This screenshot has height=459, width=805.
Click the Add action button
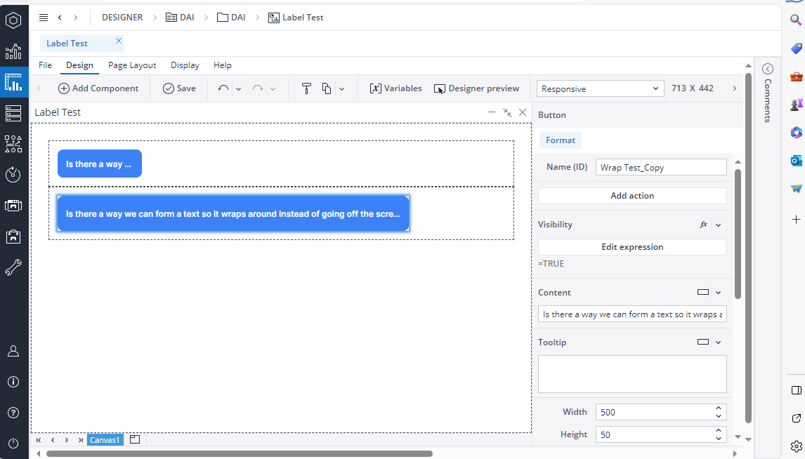click(x=632, y=196)
